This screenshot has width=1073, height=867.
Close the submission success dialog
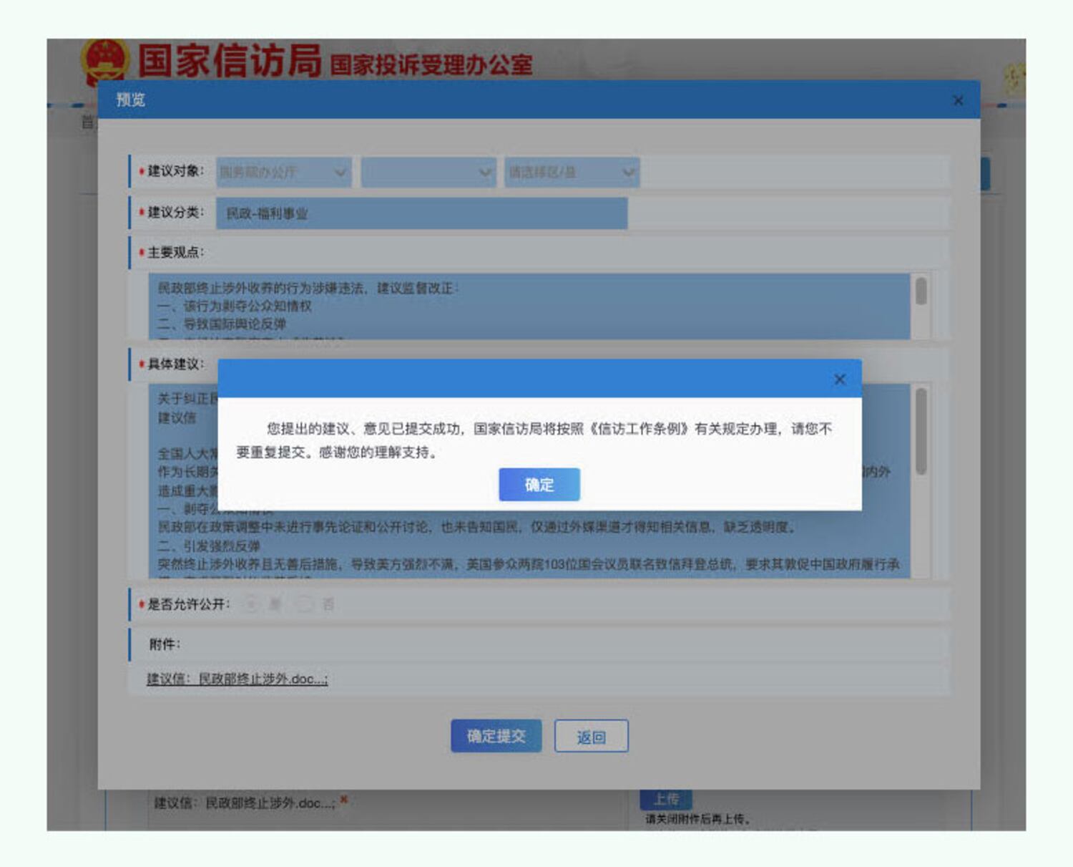pos(840,379)
